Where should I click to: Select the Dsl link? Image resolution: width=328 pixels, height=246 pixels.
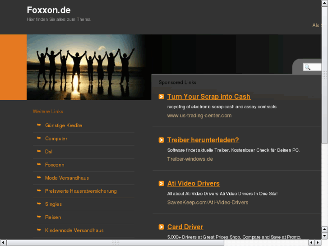coord(49,152)
